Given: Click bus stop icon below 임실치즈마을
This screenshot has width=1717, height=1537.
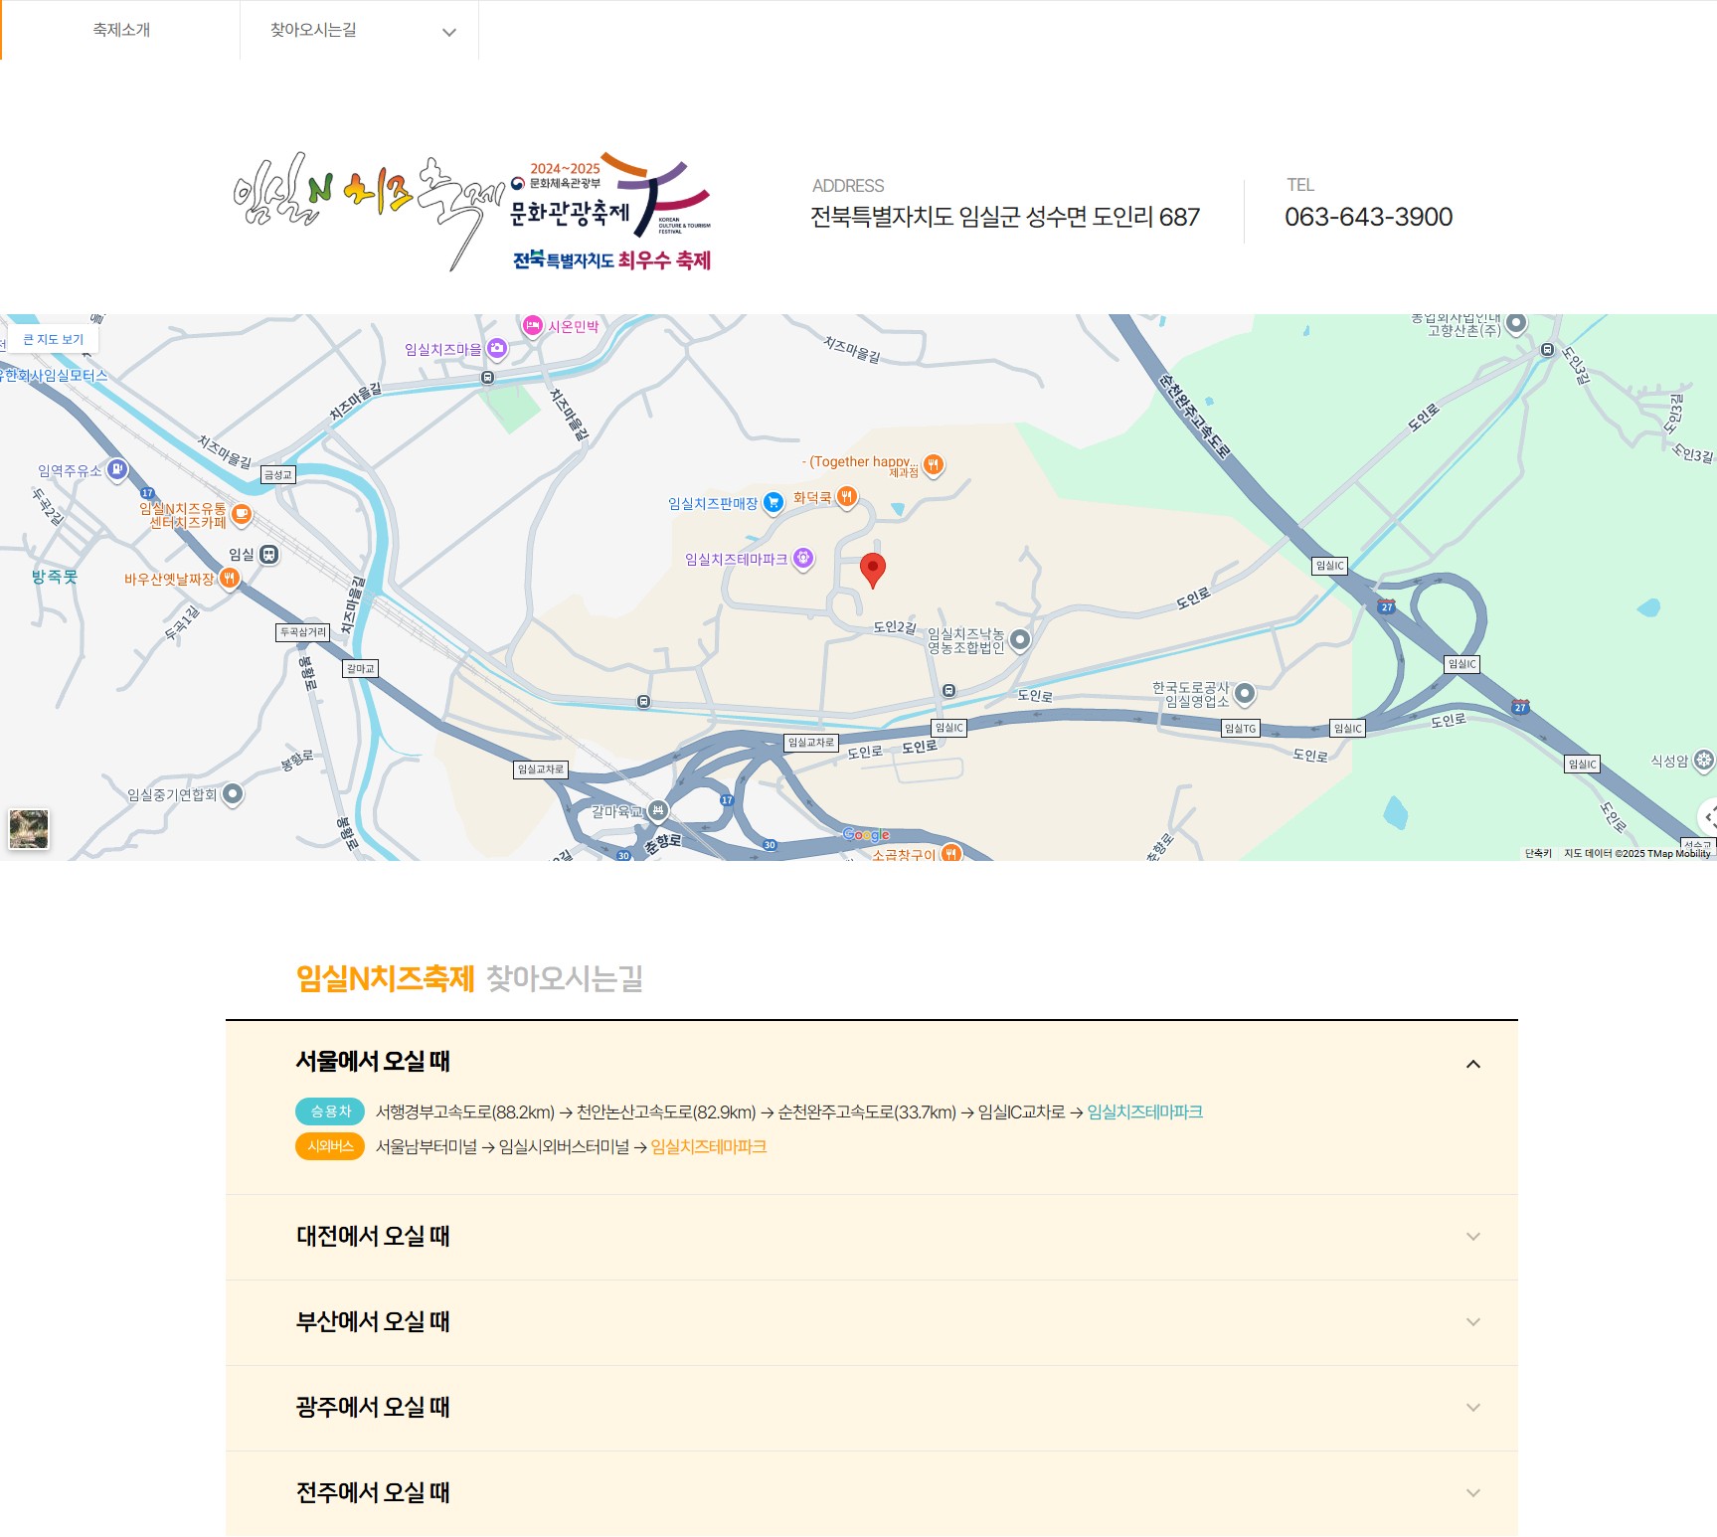Looking at the screenshot, I should click(x=487, y=378).
